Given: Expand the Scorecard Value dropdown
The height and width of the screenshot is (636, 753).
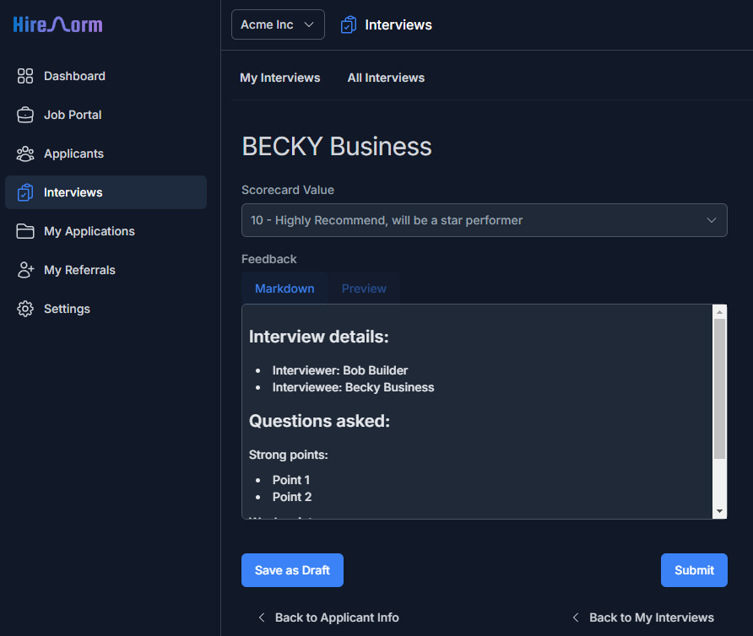Looking at the screenshot, I should pos(484,220).
